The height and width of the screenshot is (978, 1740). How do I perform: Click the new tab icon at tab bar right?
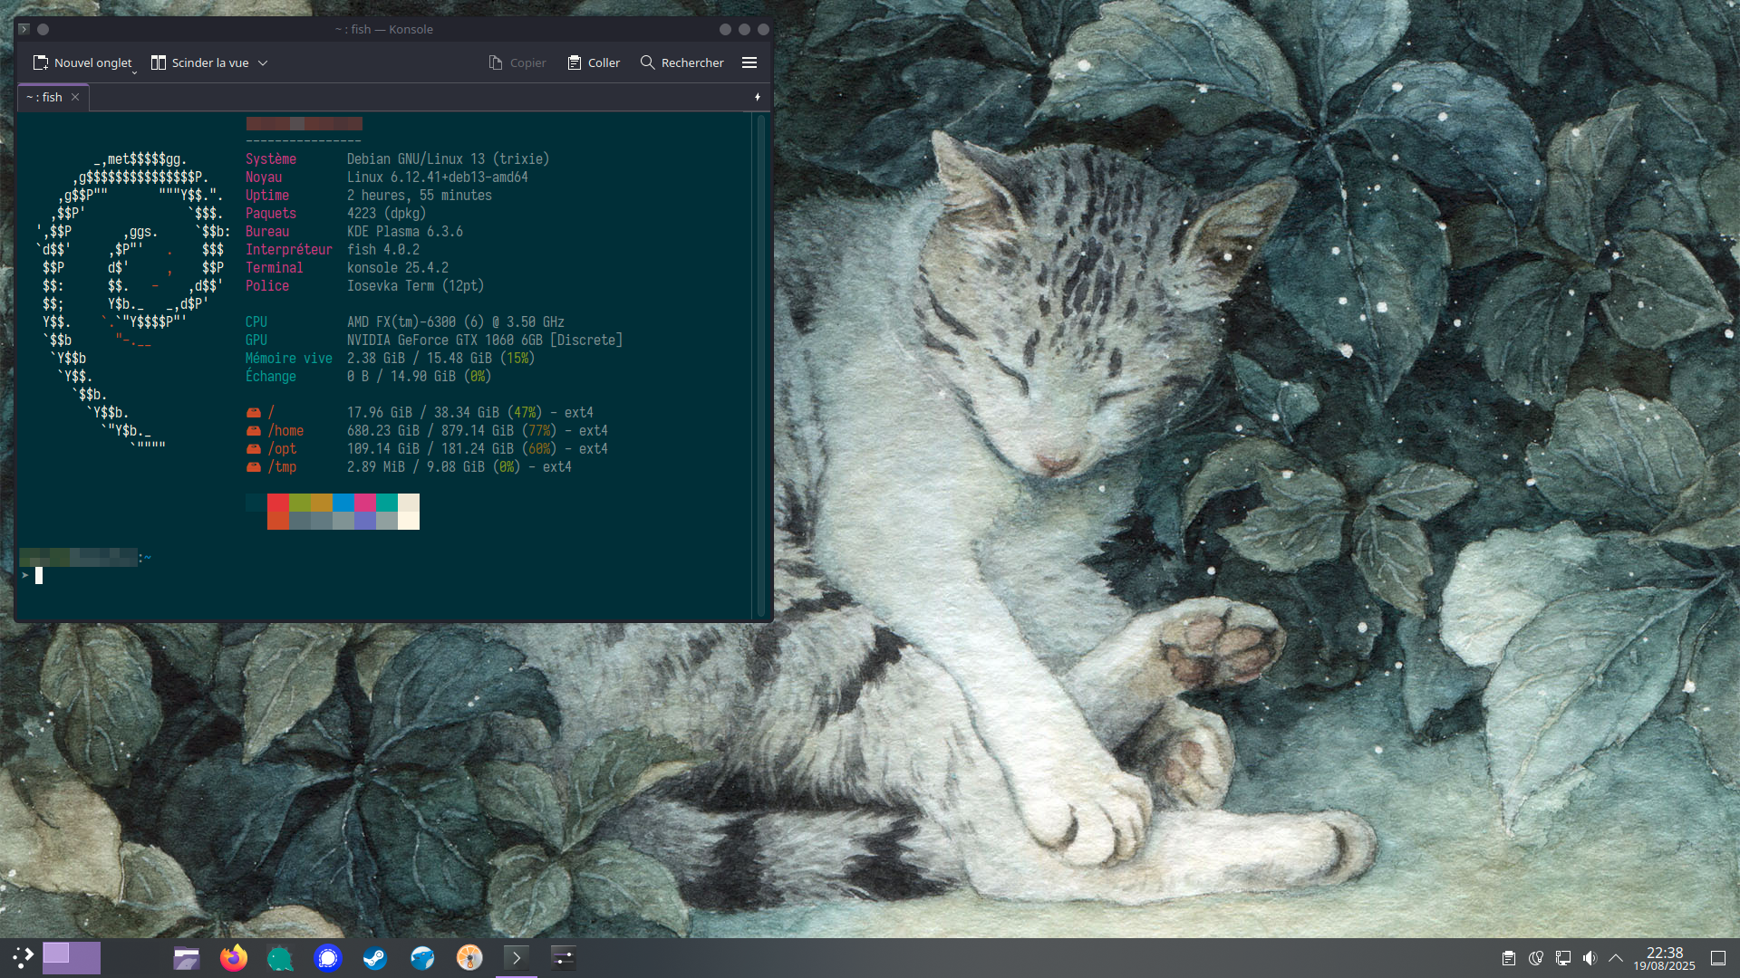(x=758, y=97)
